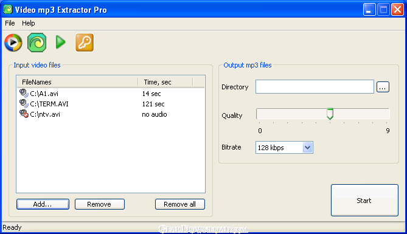This screenshot has height=234, width=407.
Task: Click the speaker icon beside C:\TERM.AVI
Action: point(24,103)
